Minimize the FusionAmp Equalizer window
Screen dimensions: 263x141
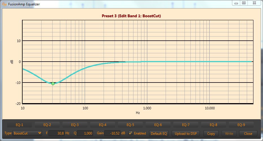point(236,3)
